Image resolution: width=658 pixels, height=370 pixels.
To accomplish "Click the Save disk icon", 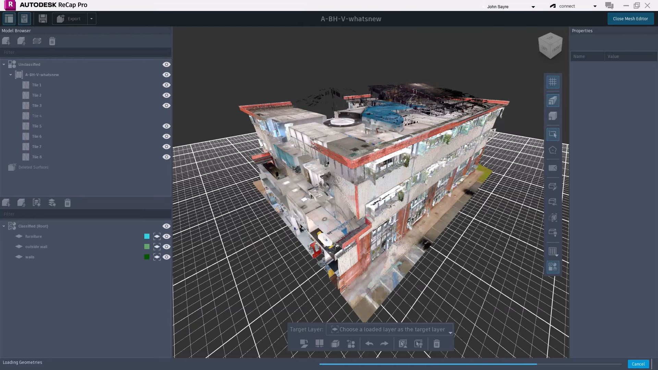I will pyautogui.click(x=42, y=19).
